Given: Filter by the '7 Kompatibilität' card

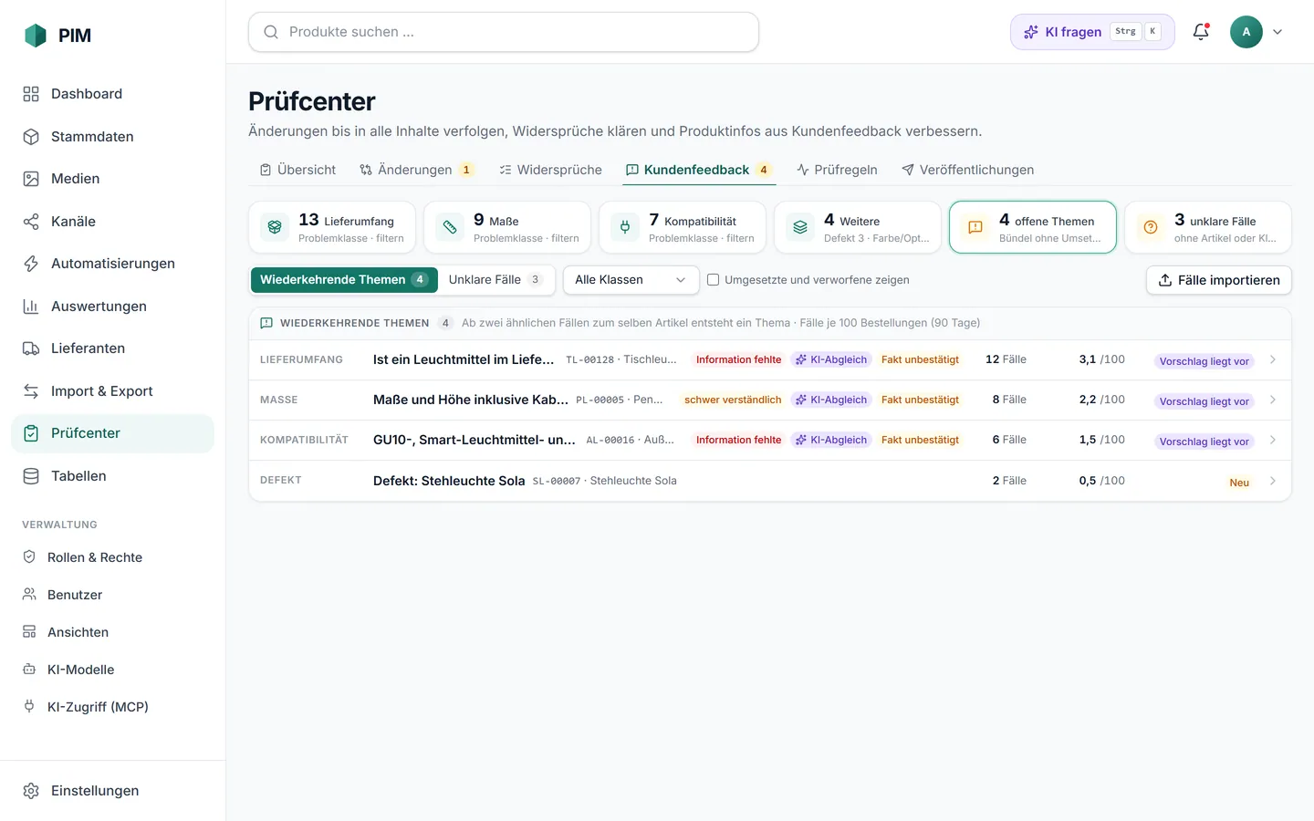Looking at the screenshot, I should tap(683, 227).
